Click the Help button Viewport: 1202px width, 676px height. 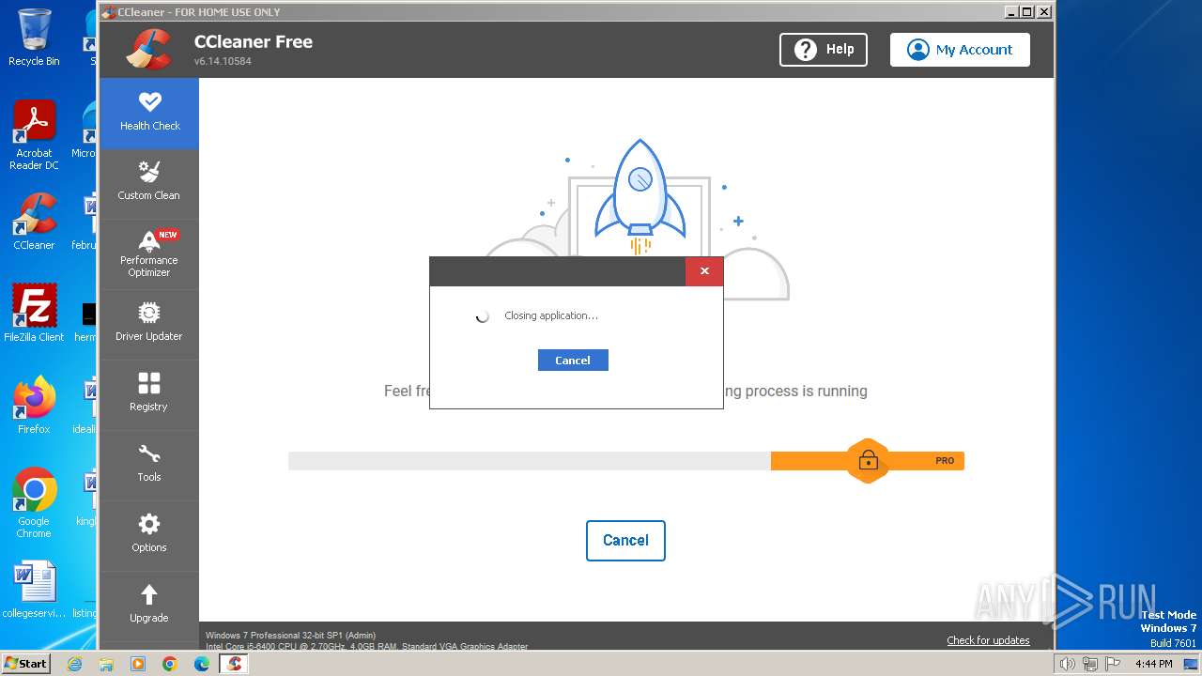pyautogui.click(x=824, y=50)
